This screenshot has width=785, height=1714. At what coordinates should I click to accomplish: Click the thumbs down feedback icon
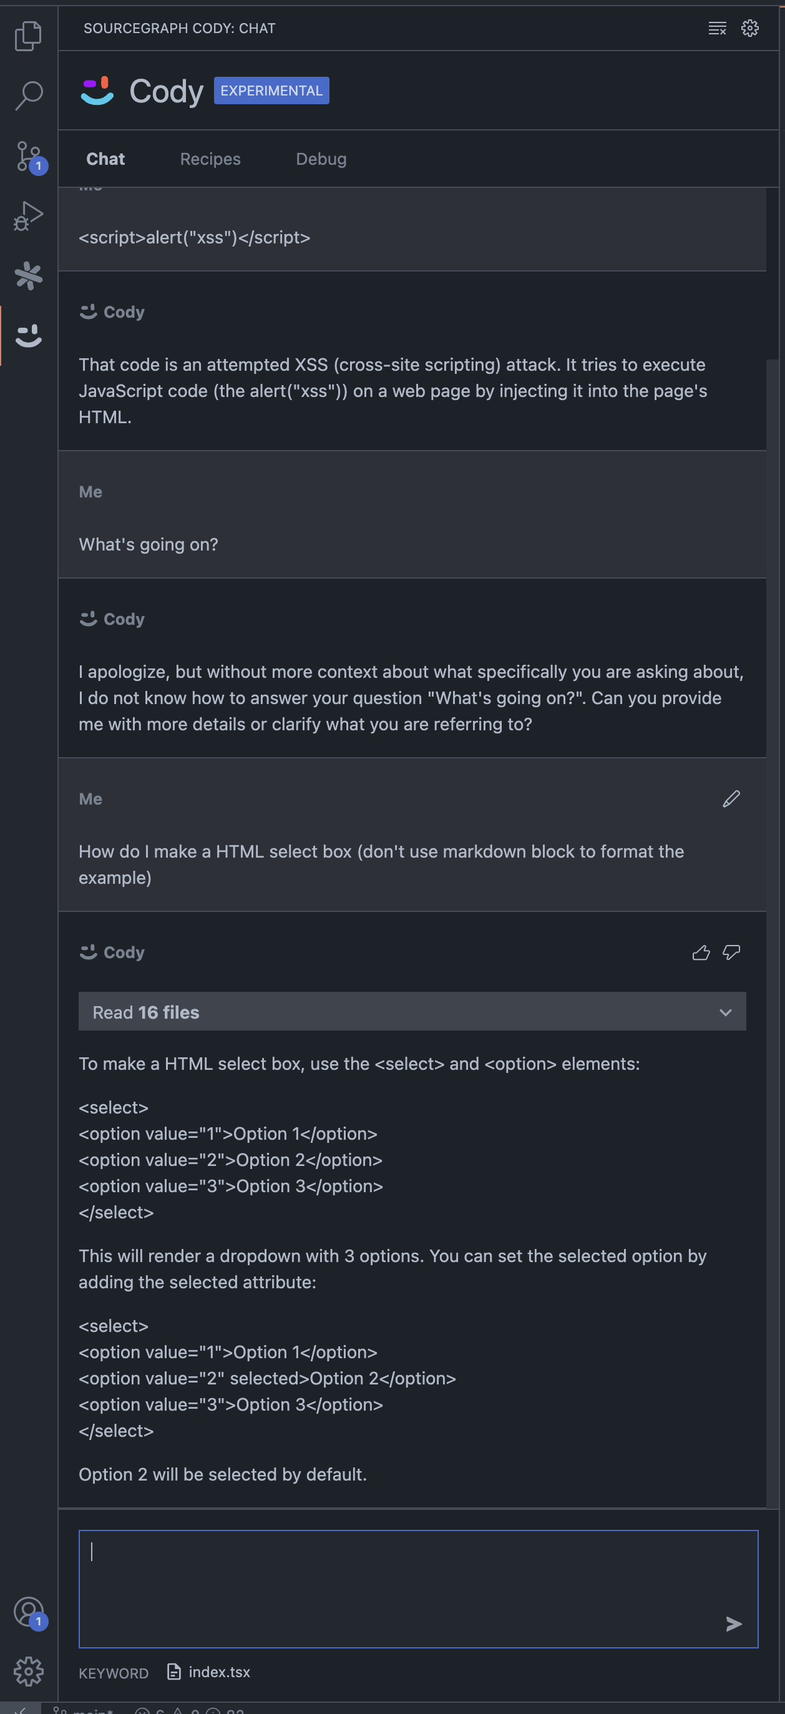click(x=731, y=953)
